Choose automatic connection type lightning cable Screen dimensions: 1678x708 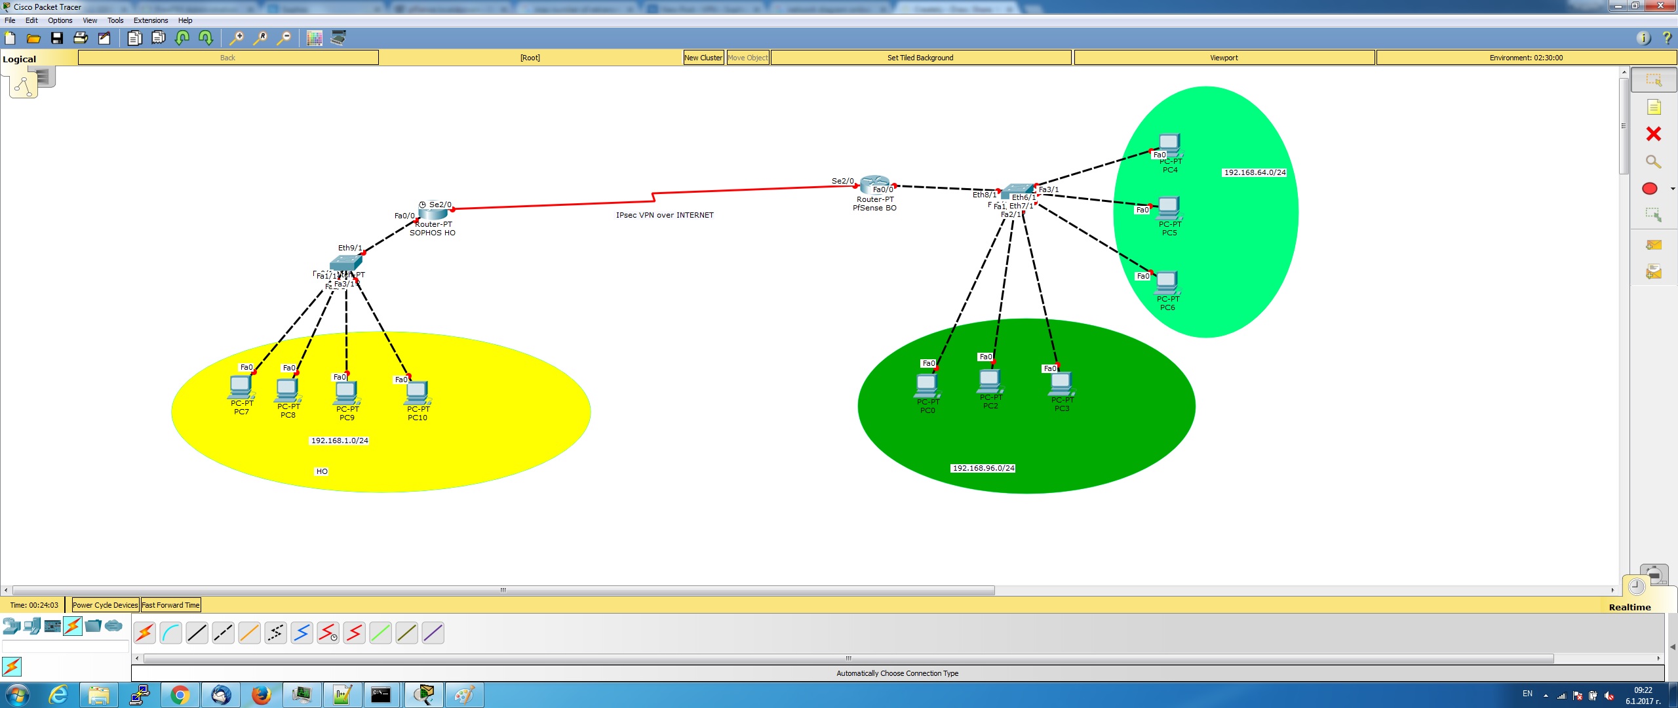(x=145, y=633)
